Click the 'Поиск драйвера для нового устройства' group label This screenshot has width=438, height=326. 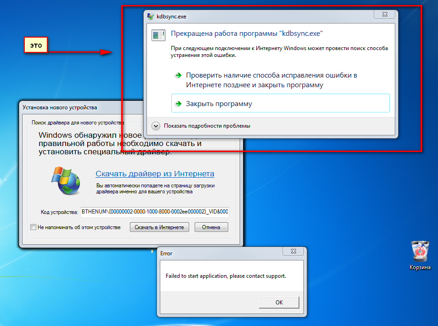tap(78, 123)
